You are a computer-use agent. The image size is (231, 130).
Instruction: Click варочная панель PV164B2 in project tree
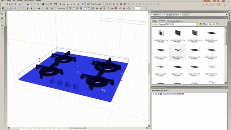pyautogui.click(x=173, y=94)
